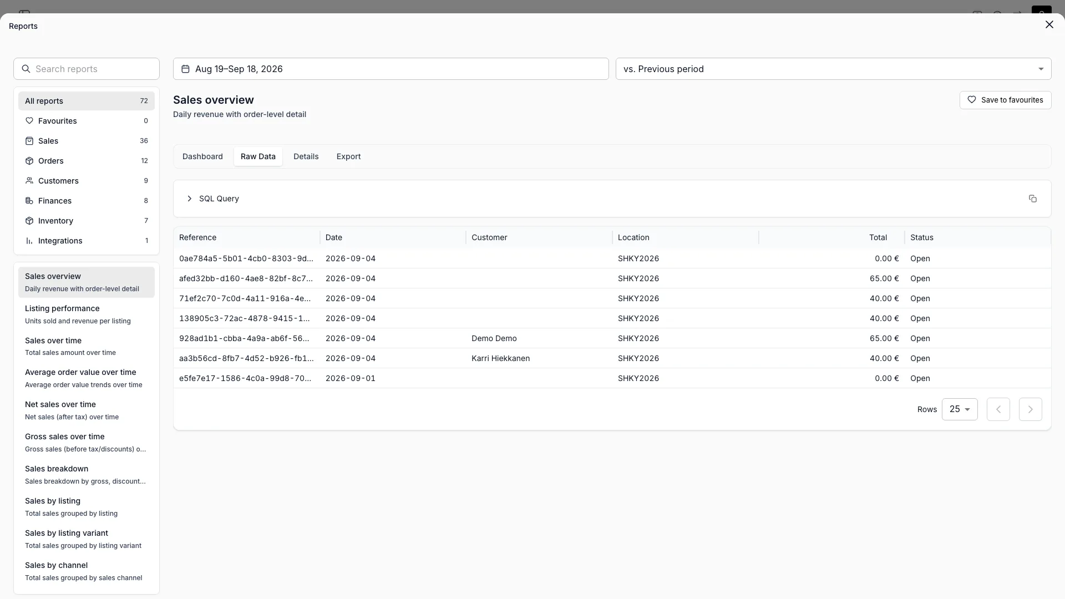The image size is (1065, 599).
Task: Go to the previous page of rows
Action: [998, 409]
